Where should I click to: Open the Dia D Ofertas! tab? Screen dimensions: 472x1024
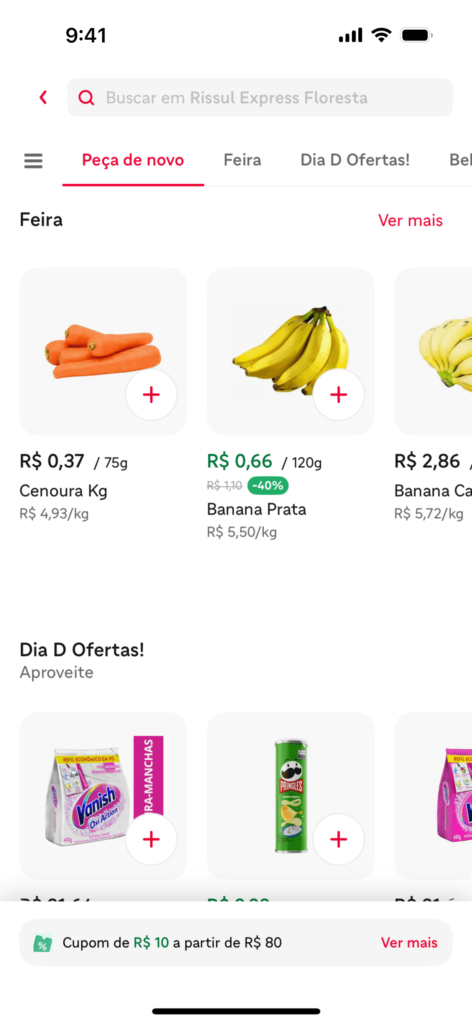(x=355, y=160)
